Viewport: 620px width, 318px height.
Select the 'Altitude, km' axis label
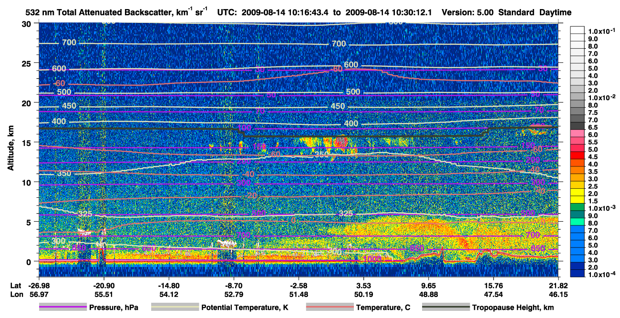point(11,148)
